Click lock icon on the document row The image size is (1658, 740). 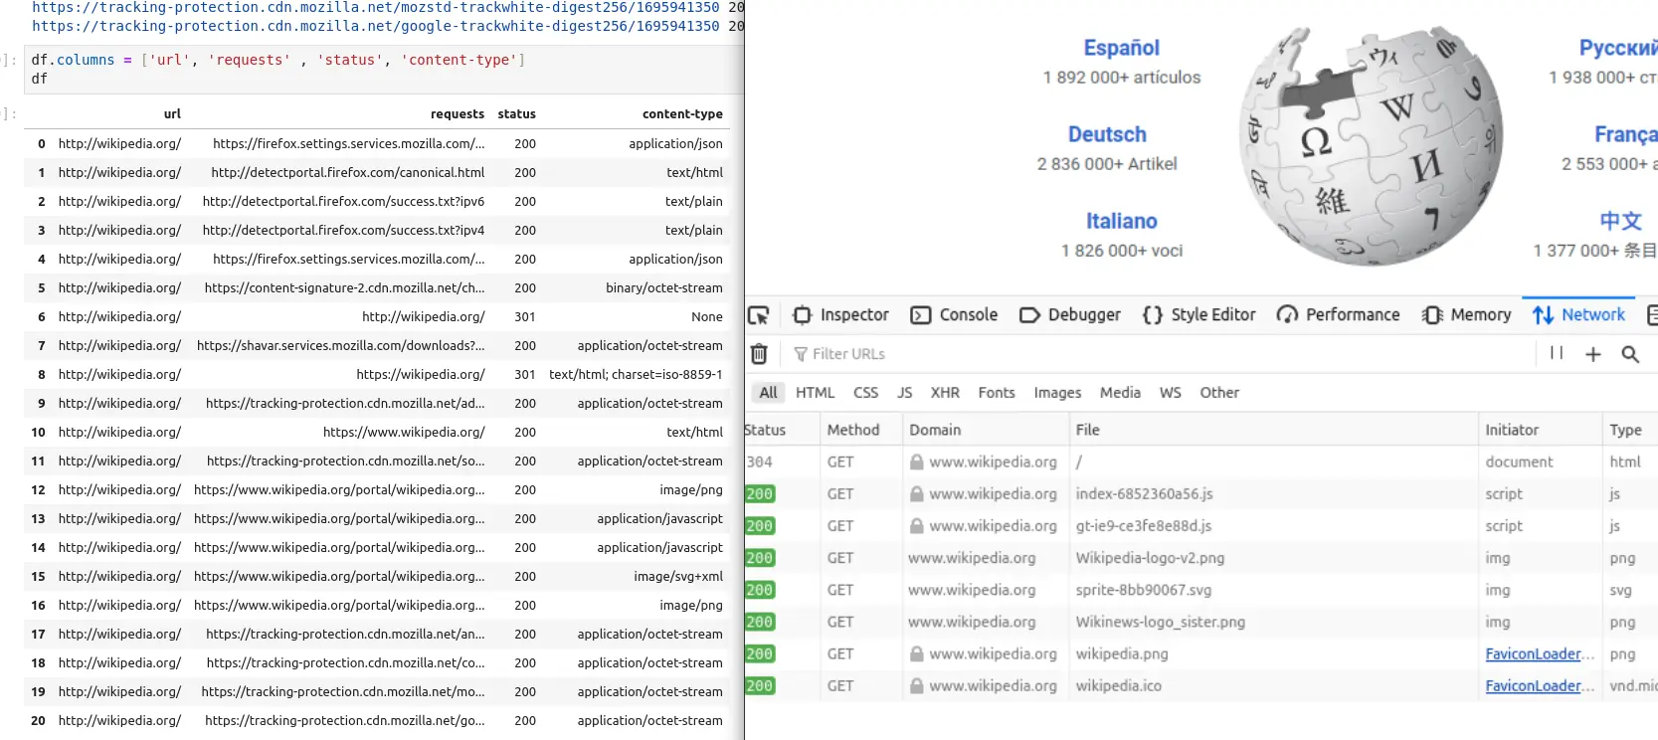pos(917,462)
